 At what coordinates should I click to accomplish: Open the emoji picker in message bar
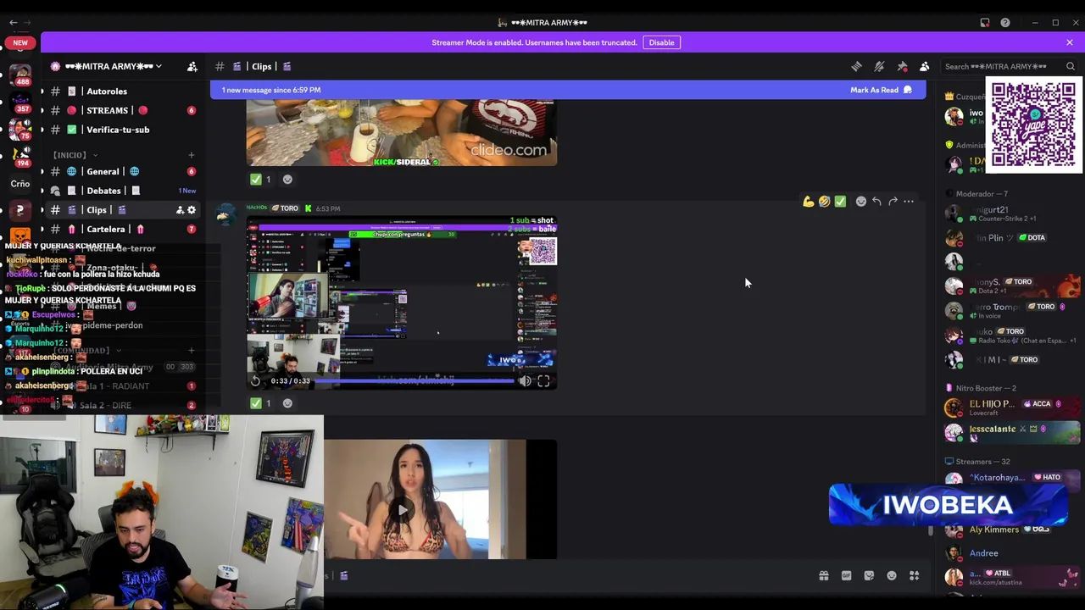coord(892,576)
